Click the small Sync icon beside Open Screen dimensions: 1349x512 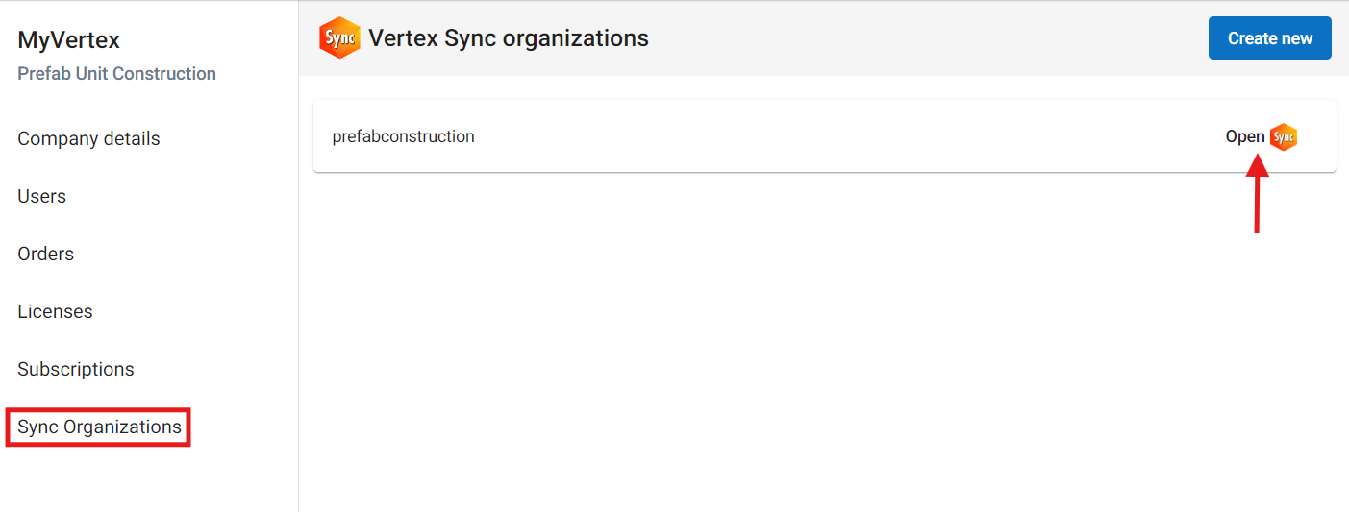(1284, 137)
